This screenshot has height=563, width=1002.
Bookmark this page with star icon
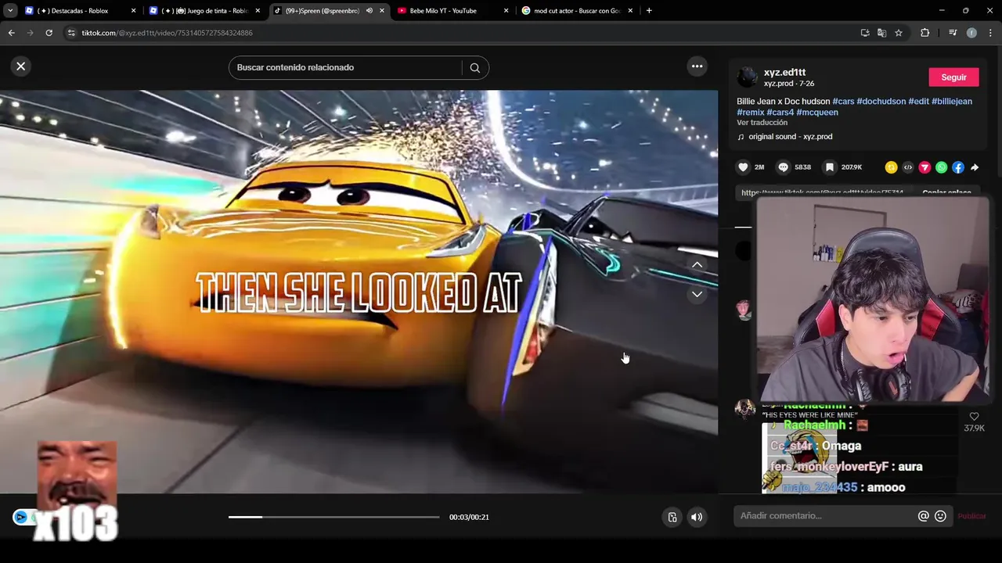tap(899, 33)
